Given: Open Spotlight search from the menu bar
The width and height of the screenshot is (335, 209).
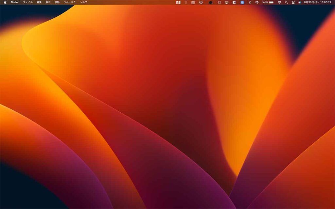Looking at the screenshot, I should 286,3.
